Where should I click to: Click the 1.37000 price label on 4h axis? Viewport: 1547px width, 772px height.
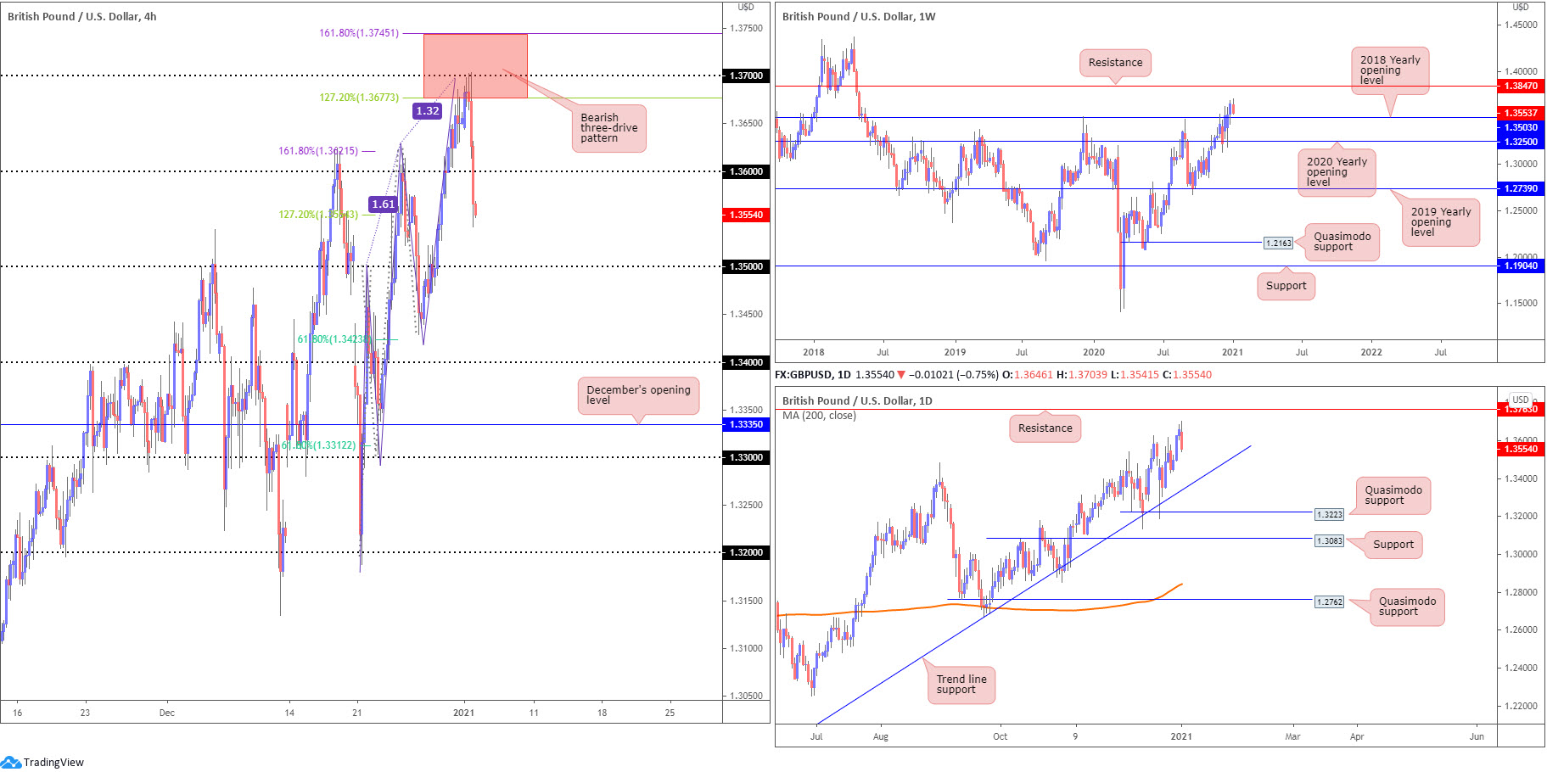click(x=746, y=76)
